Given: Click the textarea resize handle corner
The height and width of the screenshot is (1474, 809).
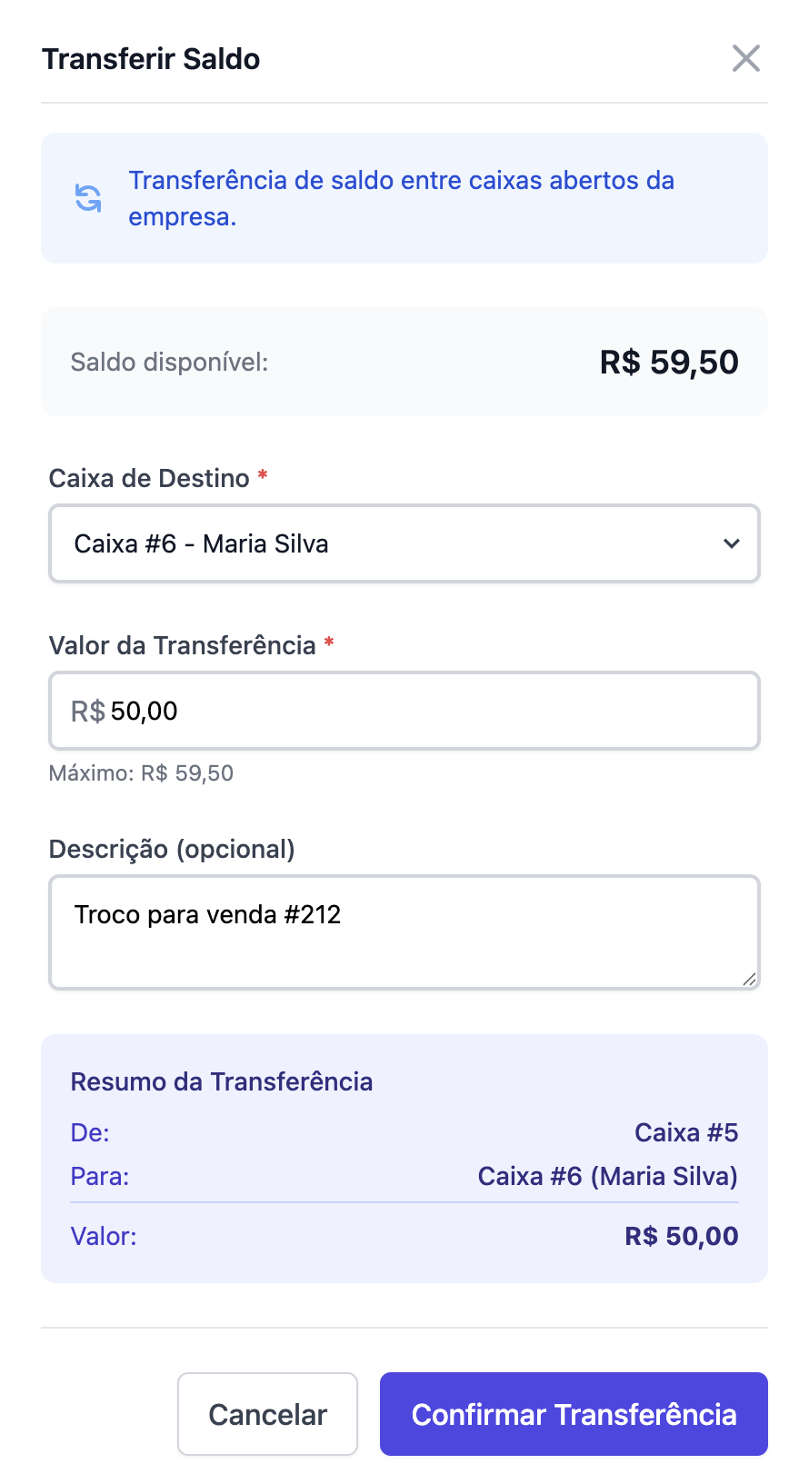Looking at the screenshot, I should tap(749, 979).
